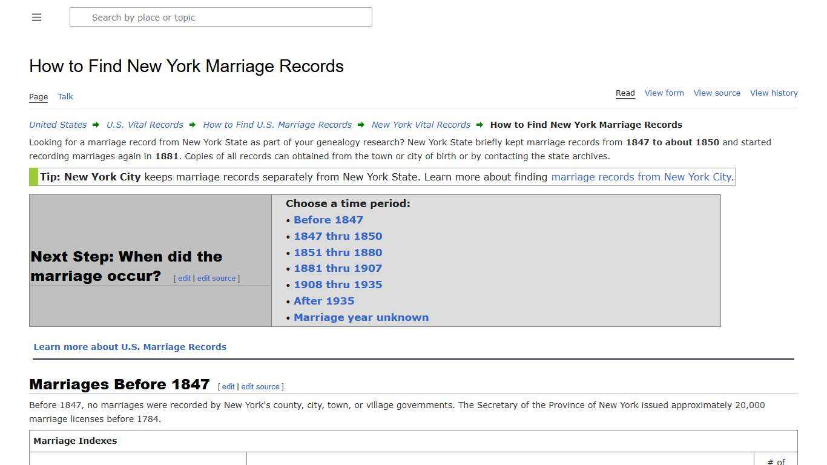Image resolution: width=827 pixels, height=465 pixels.
Task: Open New York Vital Records breadcrumb
Action: tap(421, 124)
